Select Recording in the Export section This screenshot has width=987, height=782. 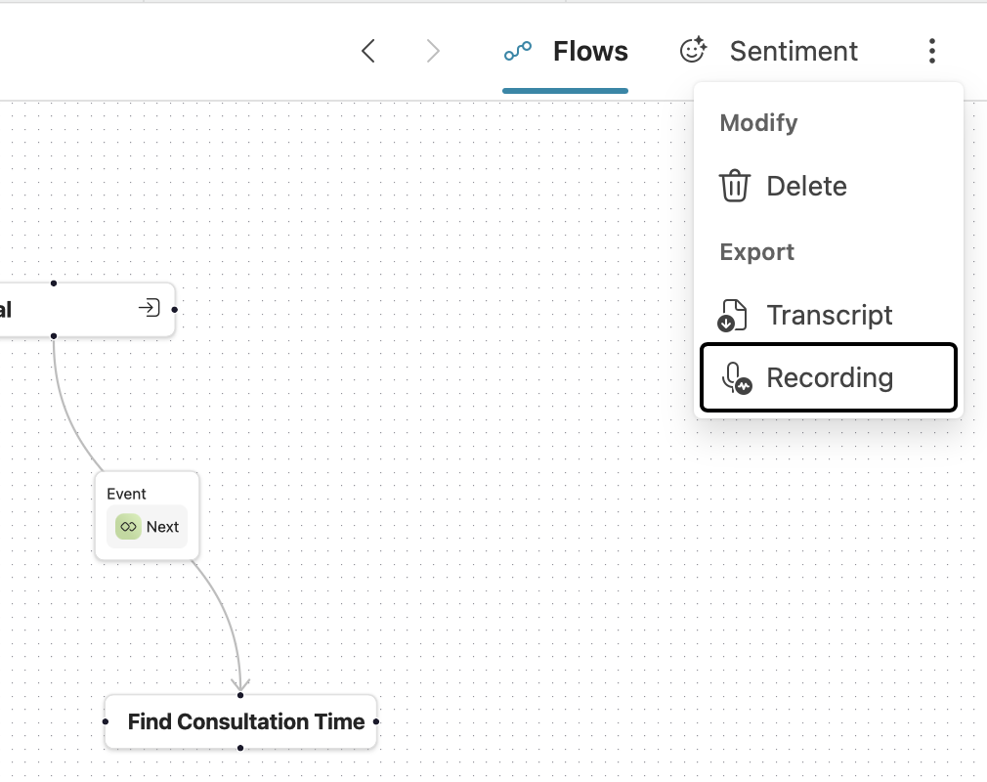coord(829,378)
